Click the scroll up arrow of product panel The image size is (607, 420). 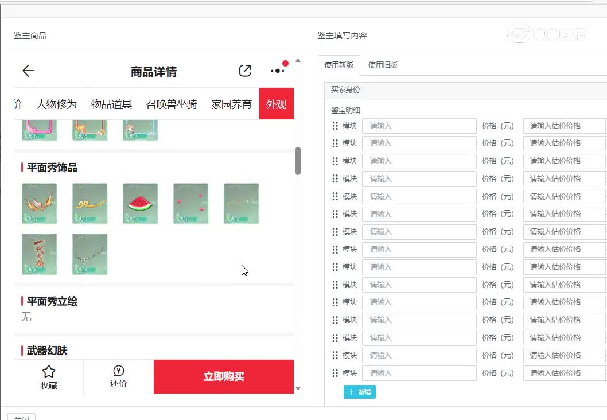pos(298,60)
